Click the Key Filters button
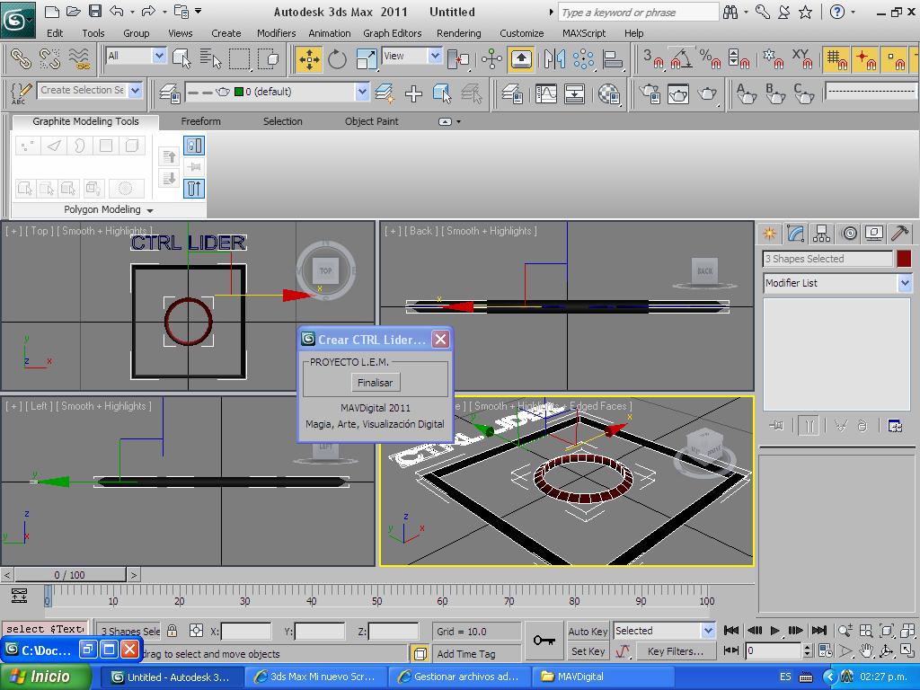The image size is (920, 690). pyautogui.click(x=675, y=651)
